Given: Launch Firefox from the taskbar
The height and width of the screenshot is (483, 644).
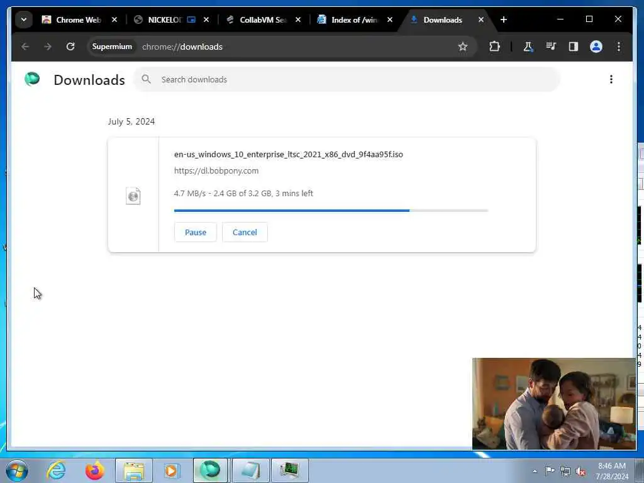Looking at the screenshot, I should pyautogui.click(x=94, y=470).
